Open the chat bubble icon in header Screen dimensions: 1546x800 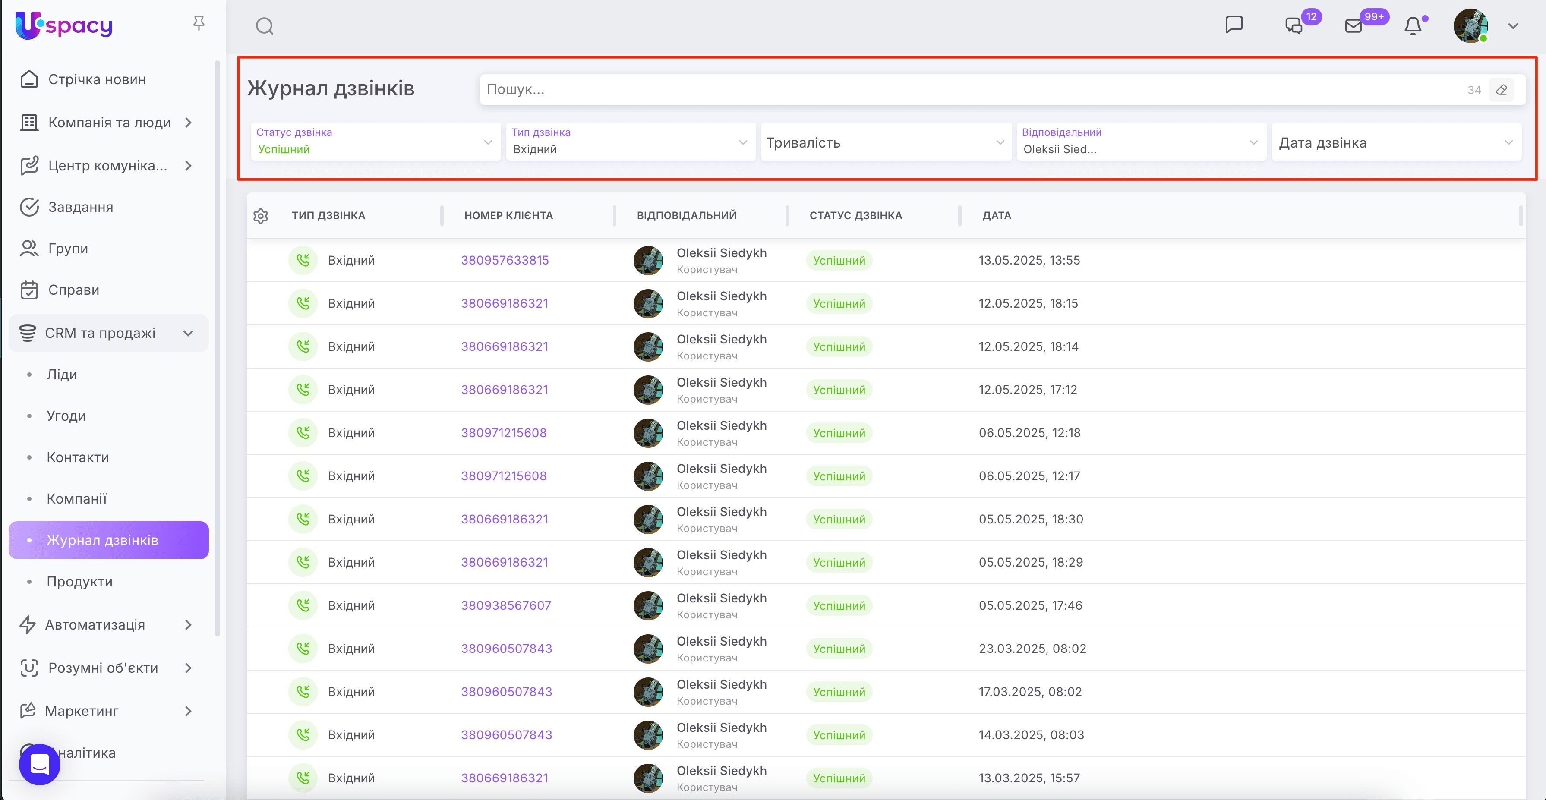[1234, 25]
